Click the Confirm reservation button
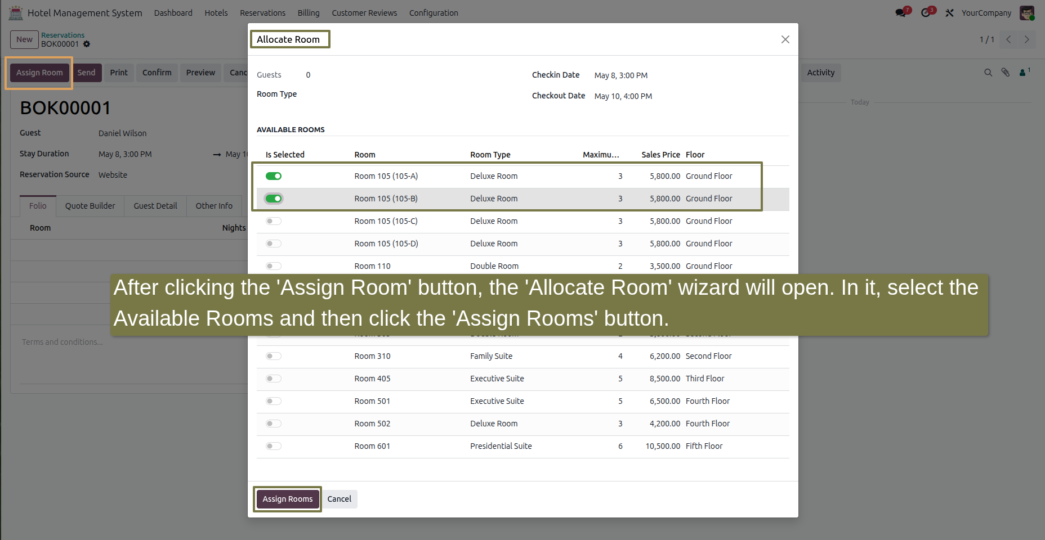 (x=157, y=73)
